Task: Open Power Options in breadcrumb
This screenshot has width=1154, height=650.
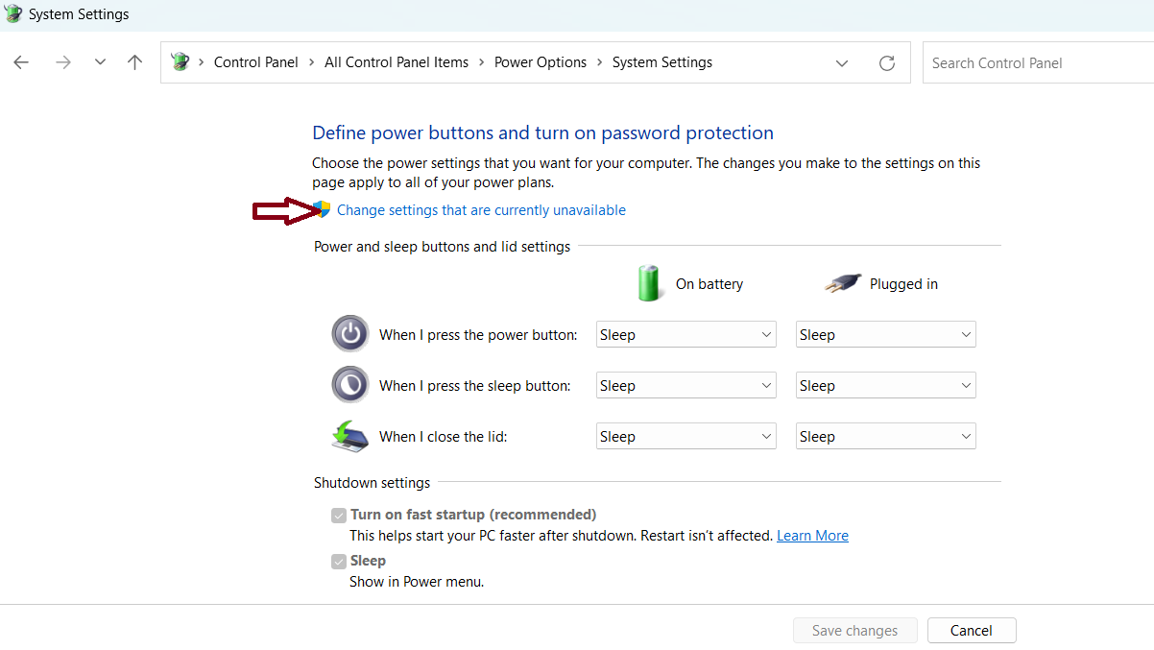Action: click(x=540, y=62)
